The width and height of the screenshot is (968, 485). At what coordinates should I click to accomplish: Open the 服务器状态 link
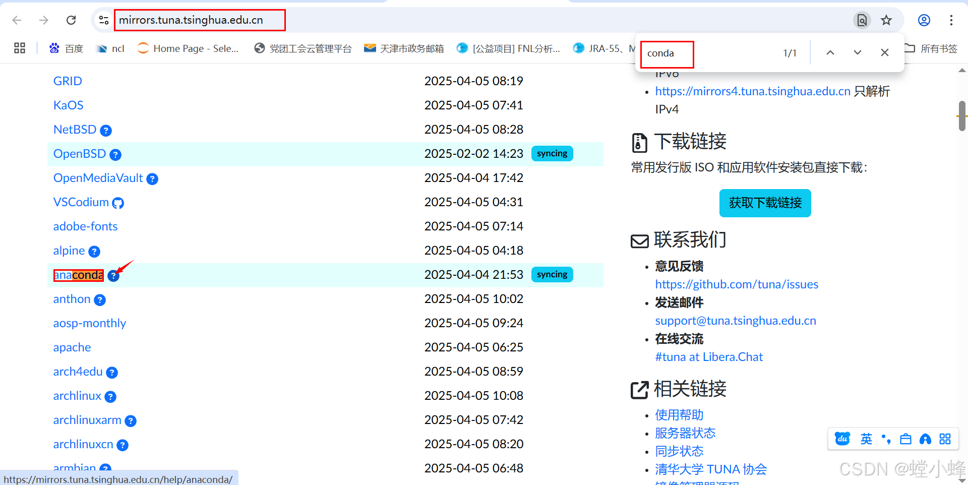685,433
